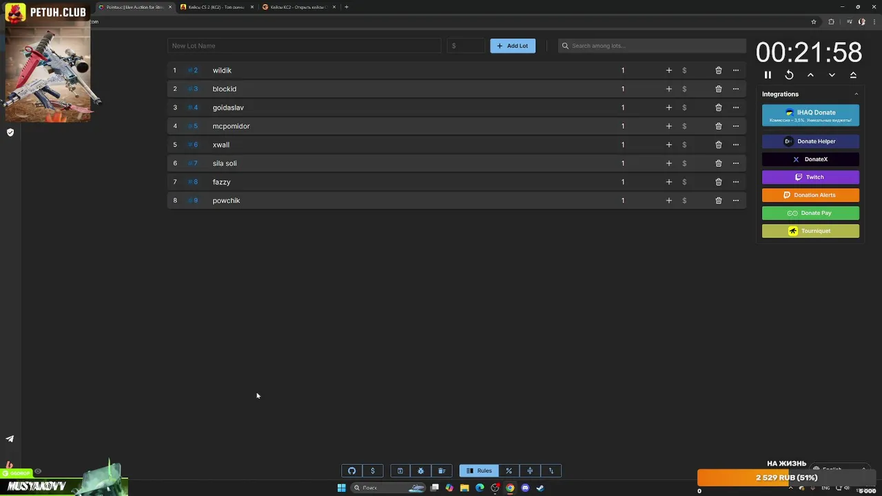Viewport: 882px width, 496px height.
Task: Open more options for mcpomidor lot
Action: click(x=735, y=126)
